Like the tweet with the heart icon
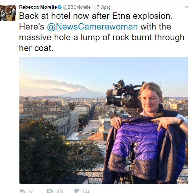191x194 pixels. (x=76, y=191)
